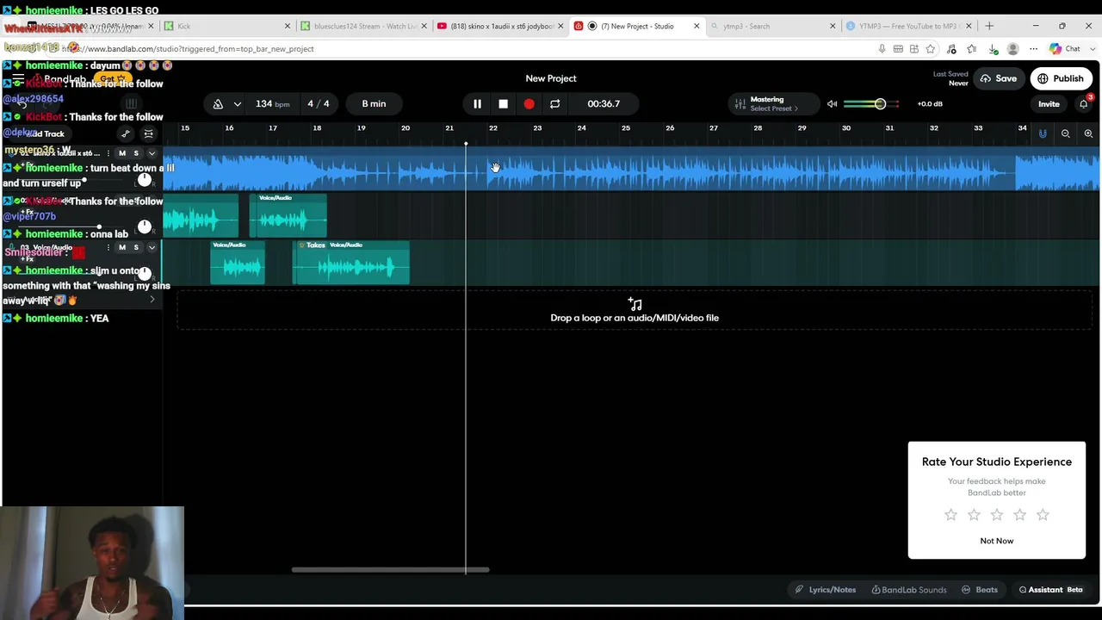Click the Invite button
The width and height of the screenshot is (1102, 620).
pos(1049,104)
